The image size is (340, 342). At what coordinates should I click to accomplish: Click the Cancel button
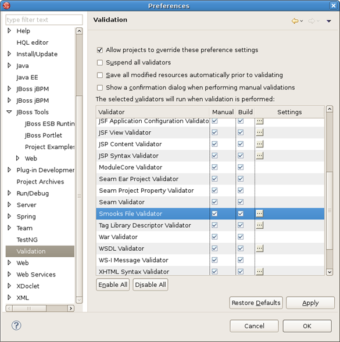[x=254, y=326]
